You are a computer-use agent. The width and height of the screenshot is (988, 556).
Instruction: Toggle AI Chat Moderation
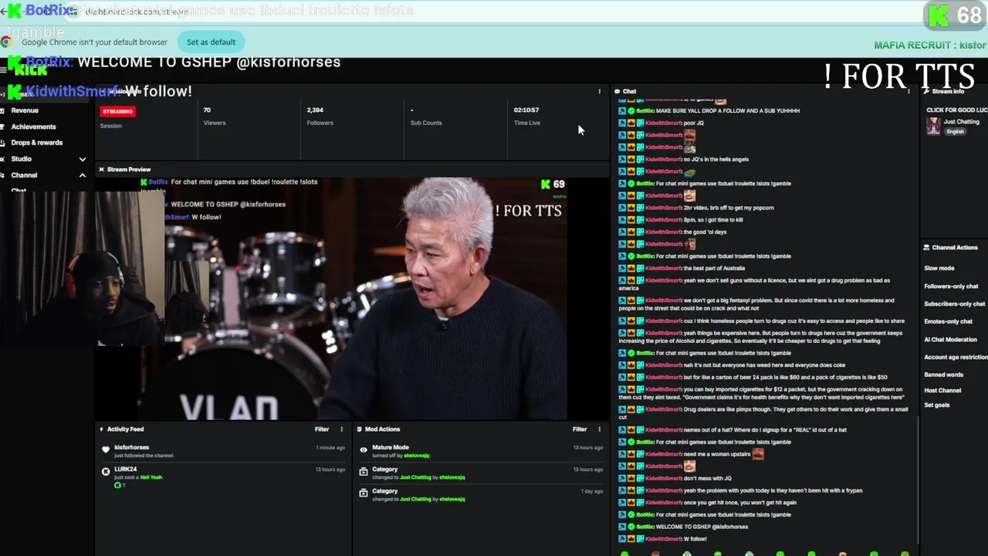coord(950,340)
